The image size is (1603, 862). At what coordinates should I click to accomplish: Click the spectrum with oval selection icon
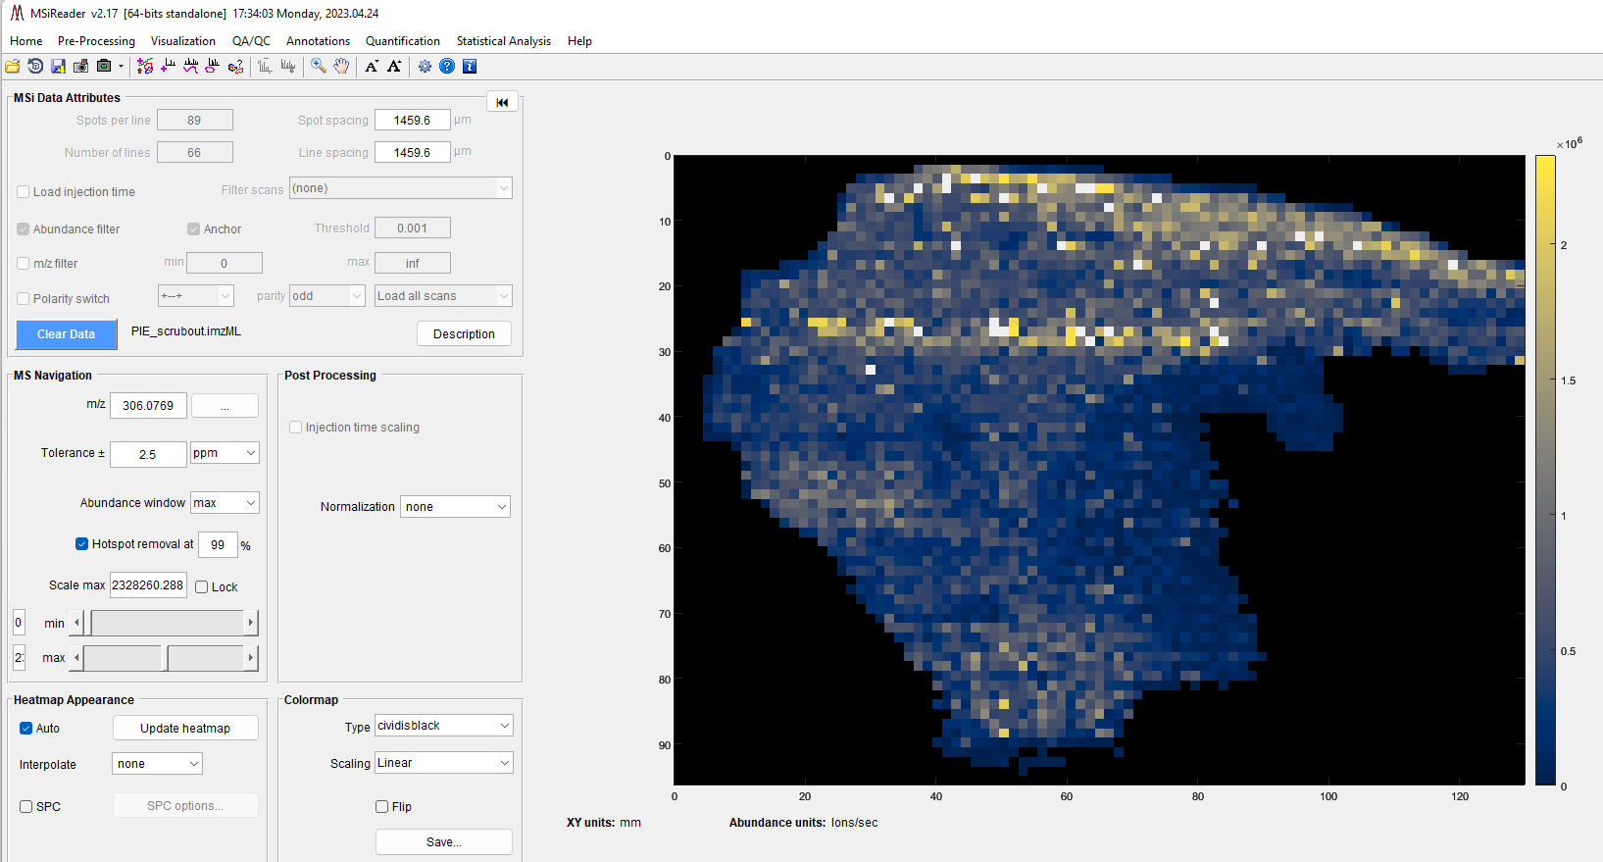pos(213,66)
